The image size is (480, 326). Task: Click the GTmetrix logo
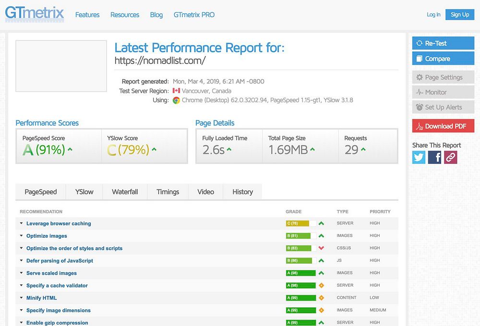pos(34,14)
